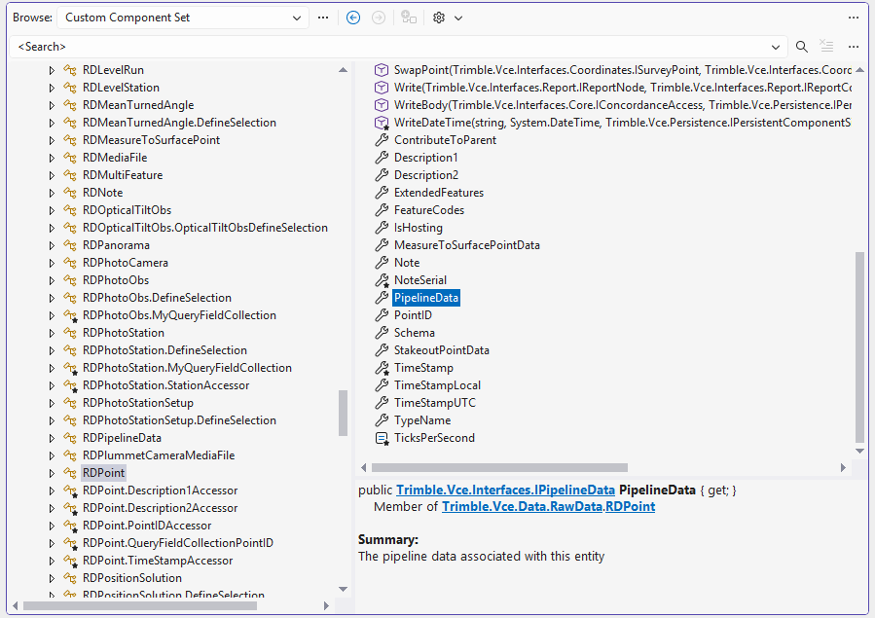This screenshot has width=875, height=618.
Task: Click the members list horizontal scrollbar thumb
Action: click(x=499, y=468)
